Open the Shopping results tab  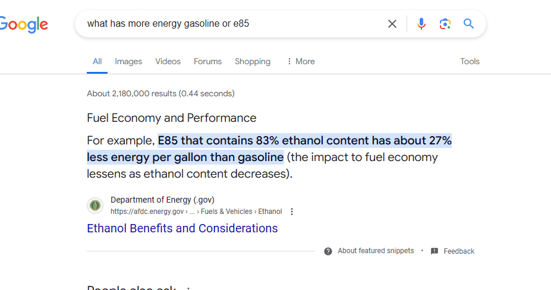[253, 62]
